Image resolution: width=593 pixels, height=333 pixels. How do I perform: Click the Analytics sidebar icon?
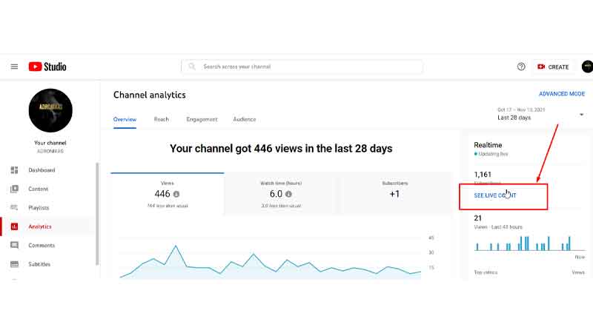click(x=14, y=226)
